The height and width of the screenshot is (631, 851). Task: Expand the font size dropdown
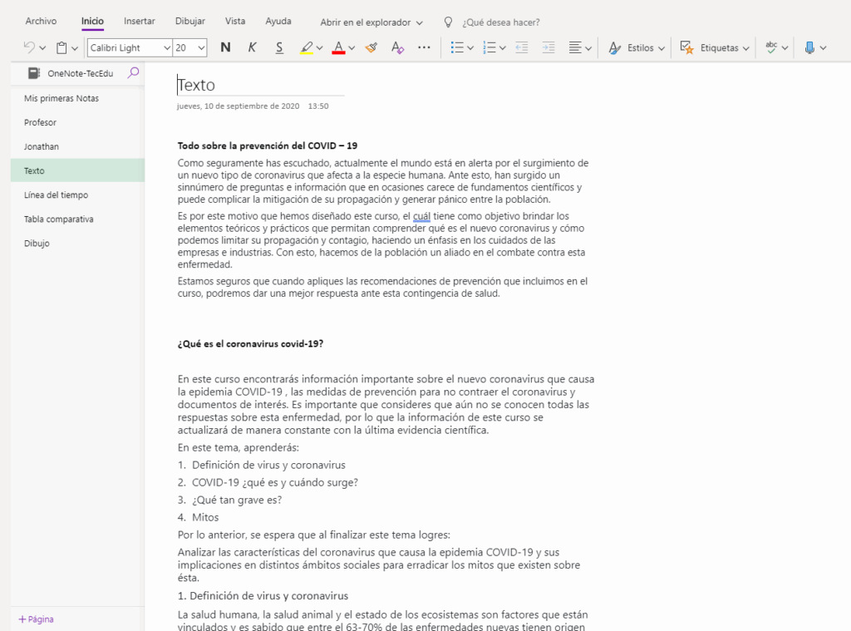200,48
